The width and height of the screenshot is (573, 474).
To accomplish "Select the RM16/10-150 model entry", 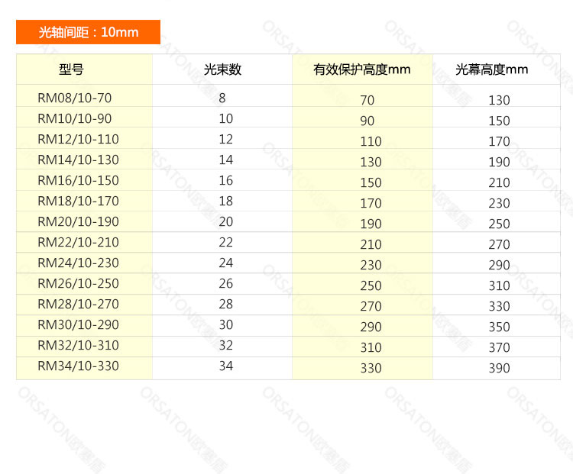I will (78, 180).
